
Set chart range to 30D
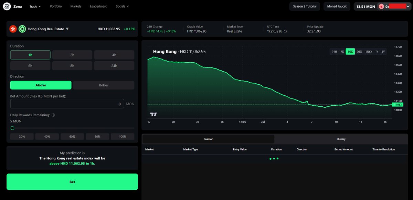[x=350, y=52]
